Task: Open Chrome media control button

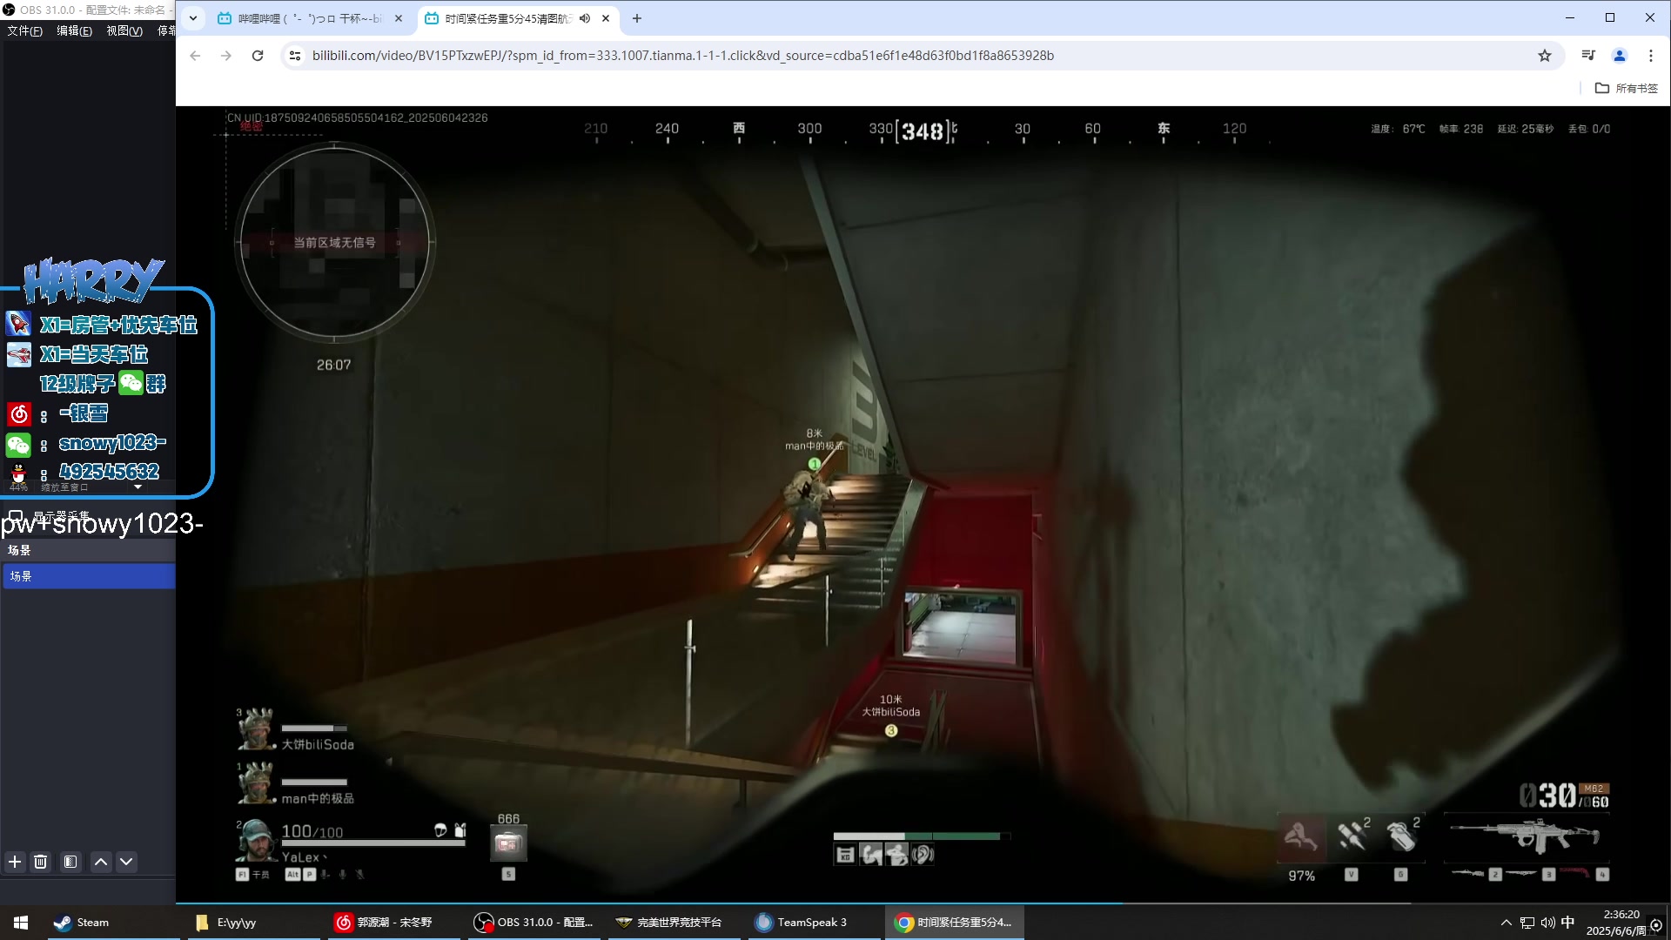Action: click(x=1588, y=56)
